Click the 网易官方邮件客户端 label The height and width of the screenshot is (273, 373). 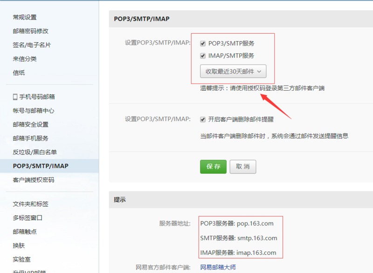click(x=163, y=267)
